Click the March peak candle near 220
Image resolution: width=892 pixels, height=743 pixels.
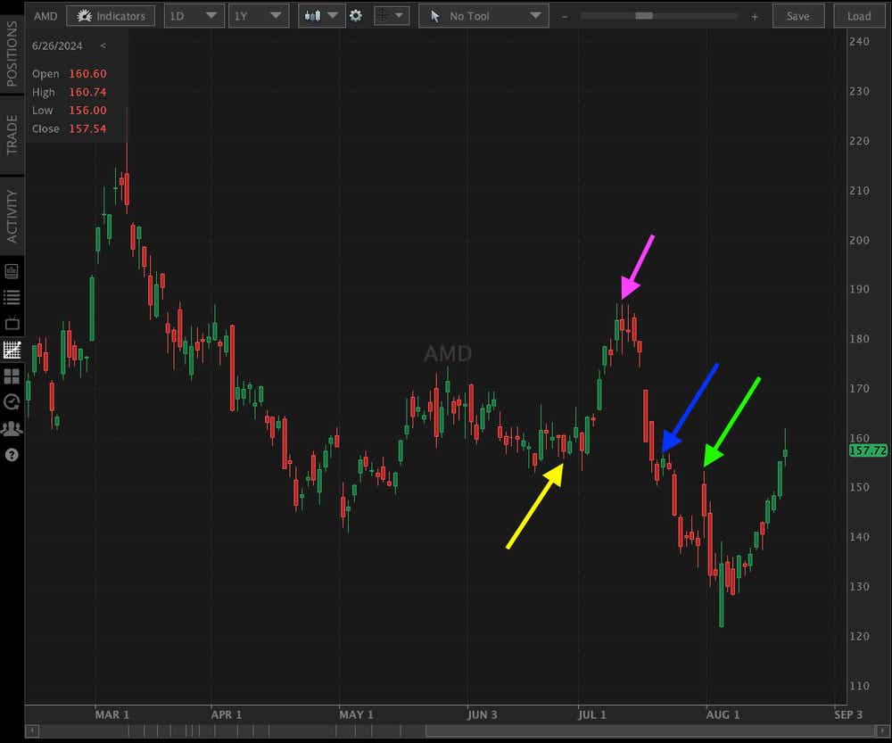click(127, 189)
